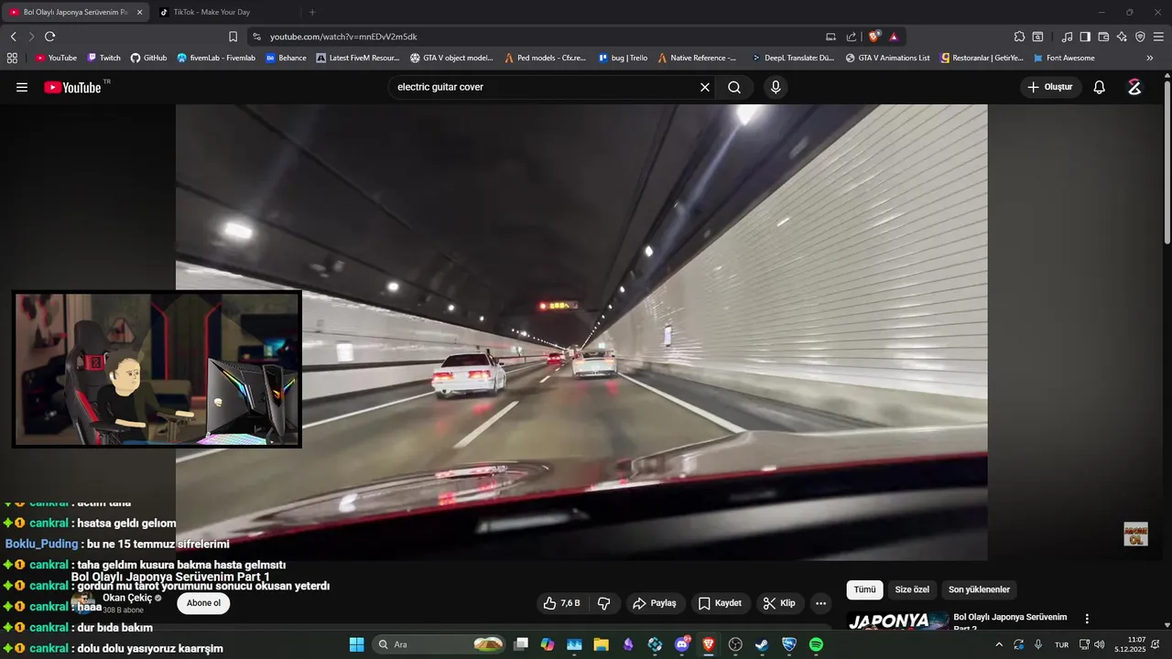Open the media control music note icon
Image resolution: width=1172 pixels, height=659 pixels.
click(1067, 37)
